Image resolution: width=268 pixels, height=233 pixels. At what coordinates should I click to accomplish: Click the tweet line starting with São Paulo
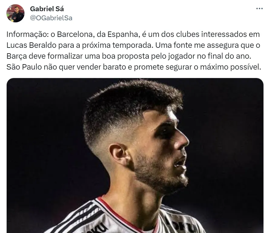click(x=134, y=67)
